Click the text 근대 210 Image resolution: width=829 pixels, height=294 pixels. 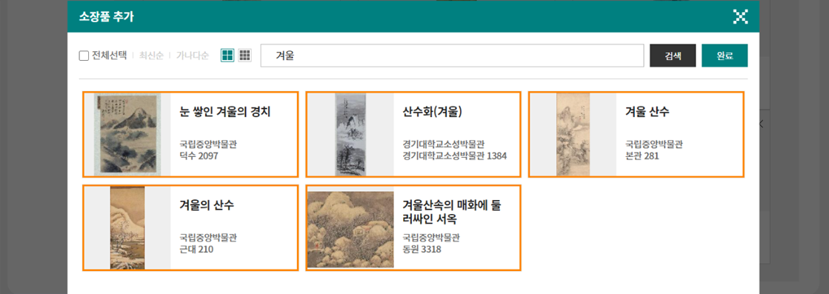click(196, 249)
